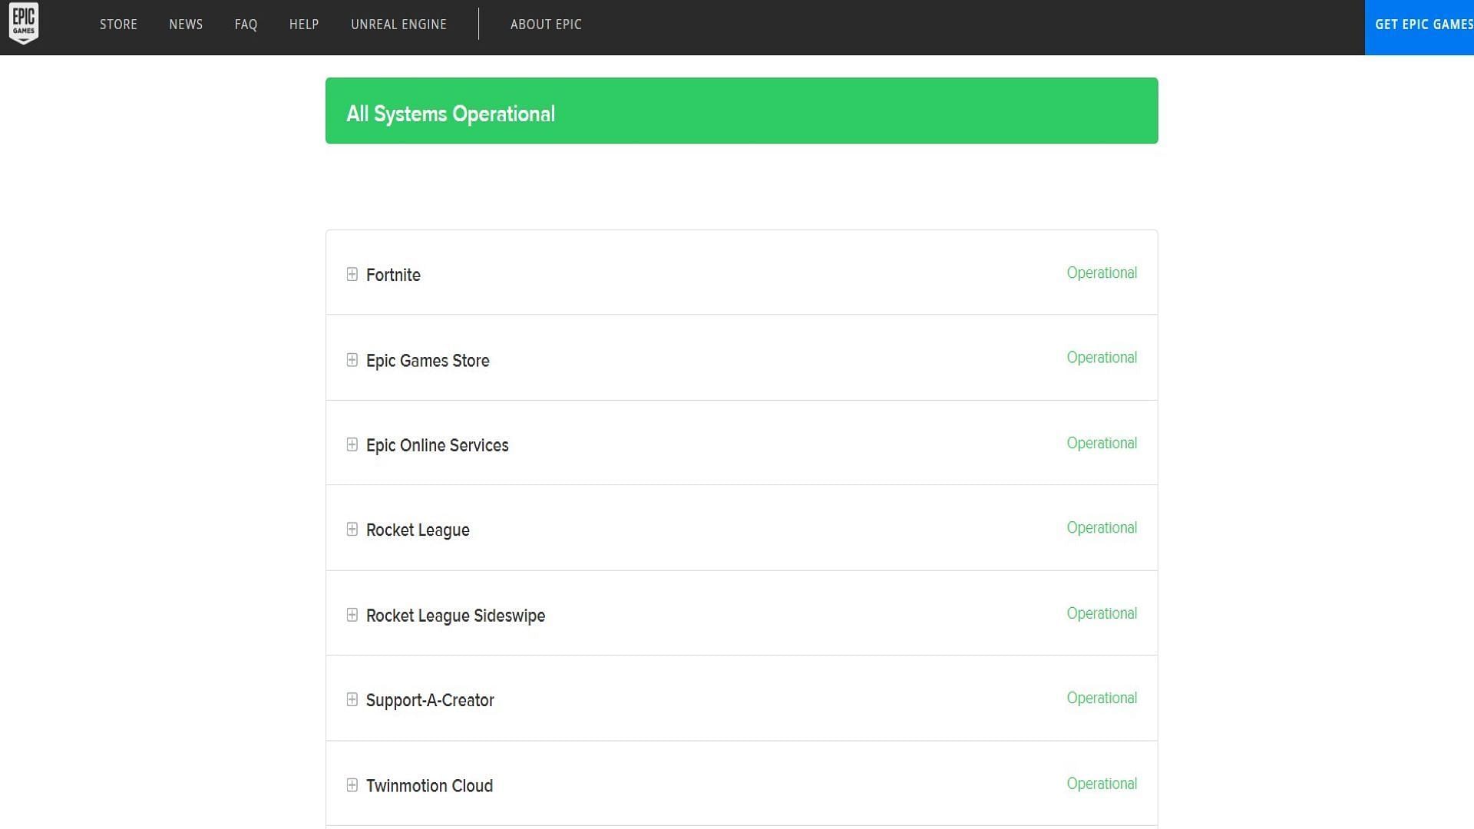Click Epic Online Services' Operational status
1474x829 pixels.
(x=1102, y=444)
